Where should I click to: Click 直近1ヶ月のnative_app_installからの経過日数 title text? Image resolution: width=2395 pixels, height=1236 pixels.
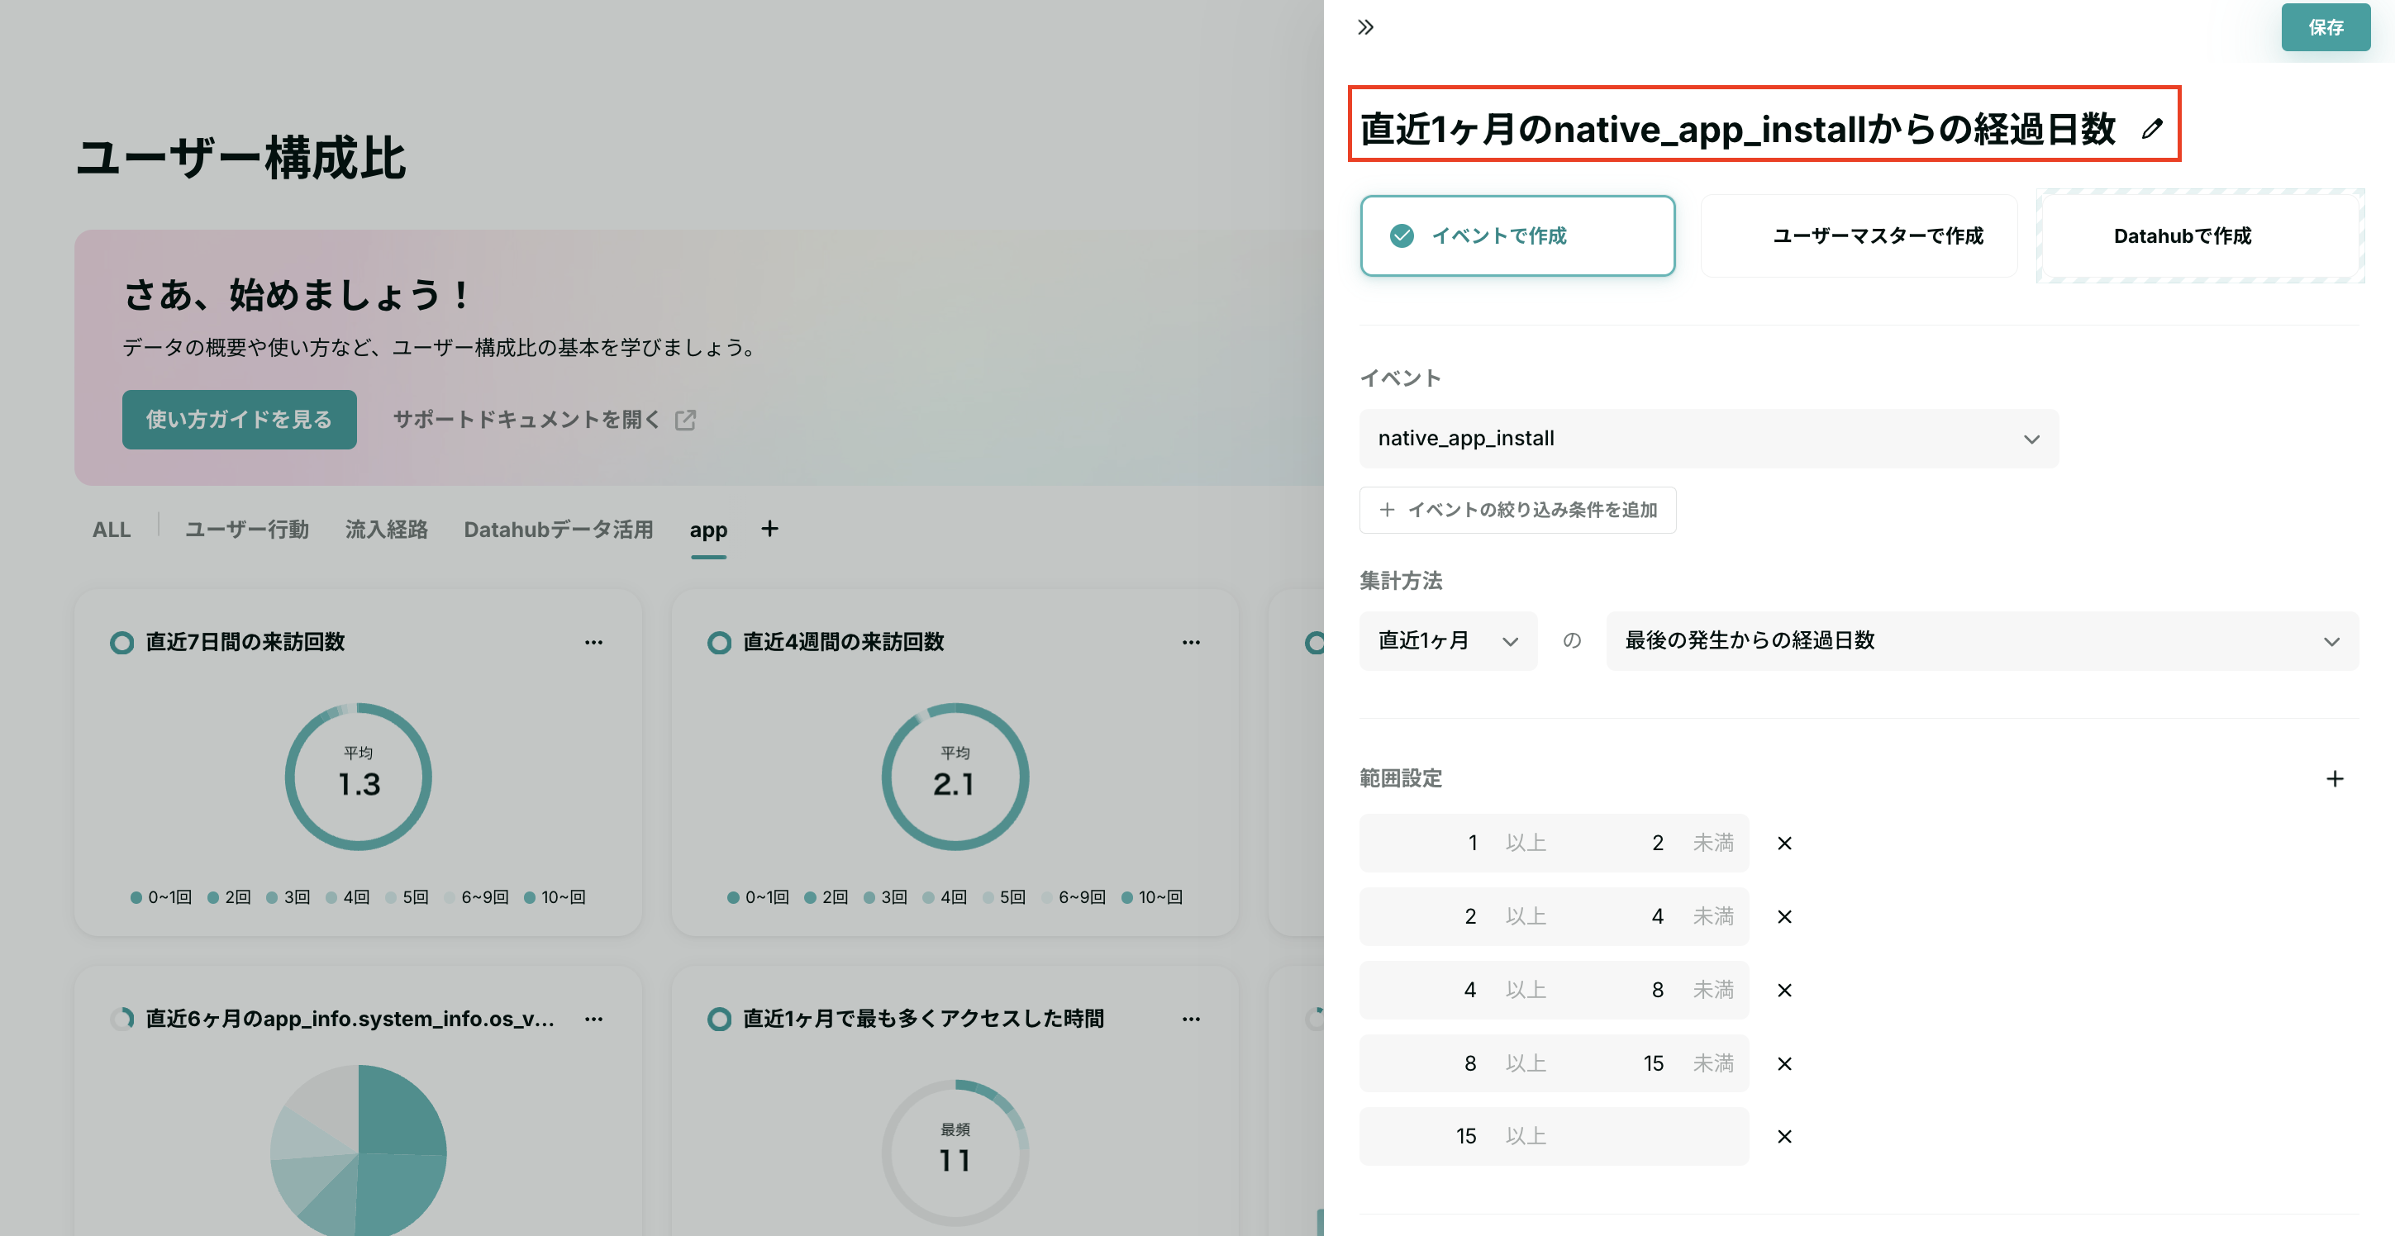coord(1738,129)
